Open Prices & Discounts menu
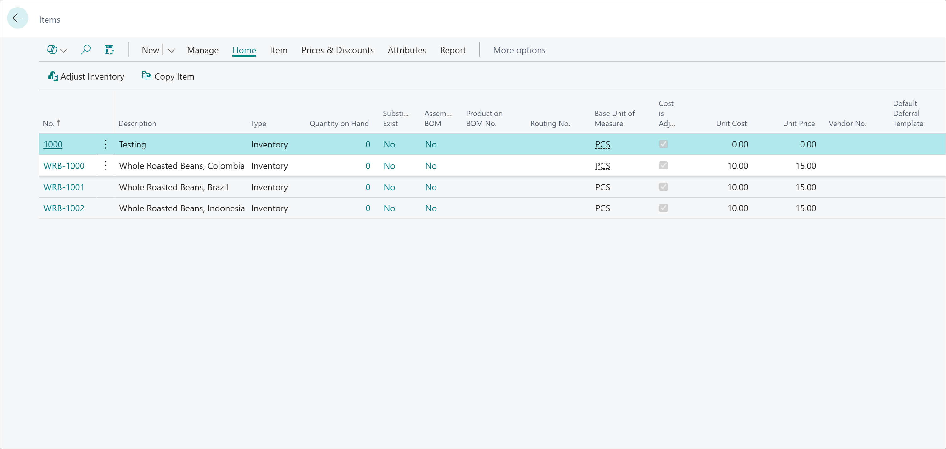 (x=338, y=50)
